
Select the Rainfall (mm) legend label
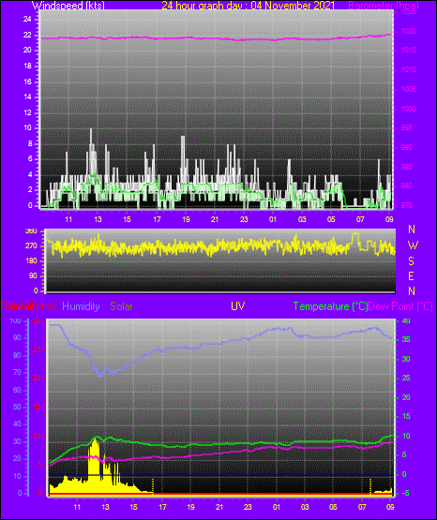29,306
